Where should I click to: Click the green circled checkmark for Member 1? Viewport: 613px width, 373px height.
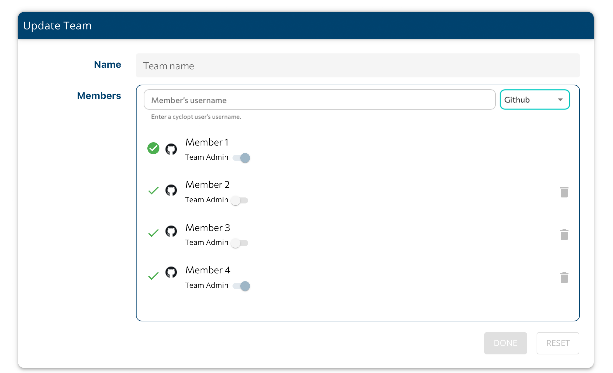(153, 148)
